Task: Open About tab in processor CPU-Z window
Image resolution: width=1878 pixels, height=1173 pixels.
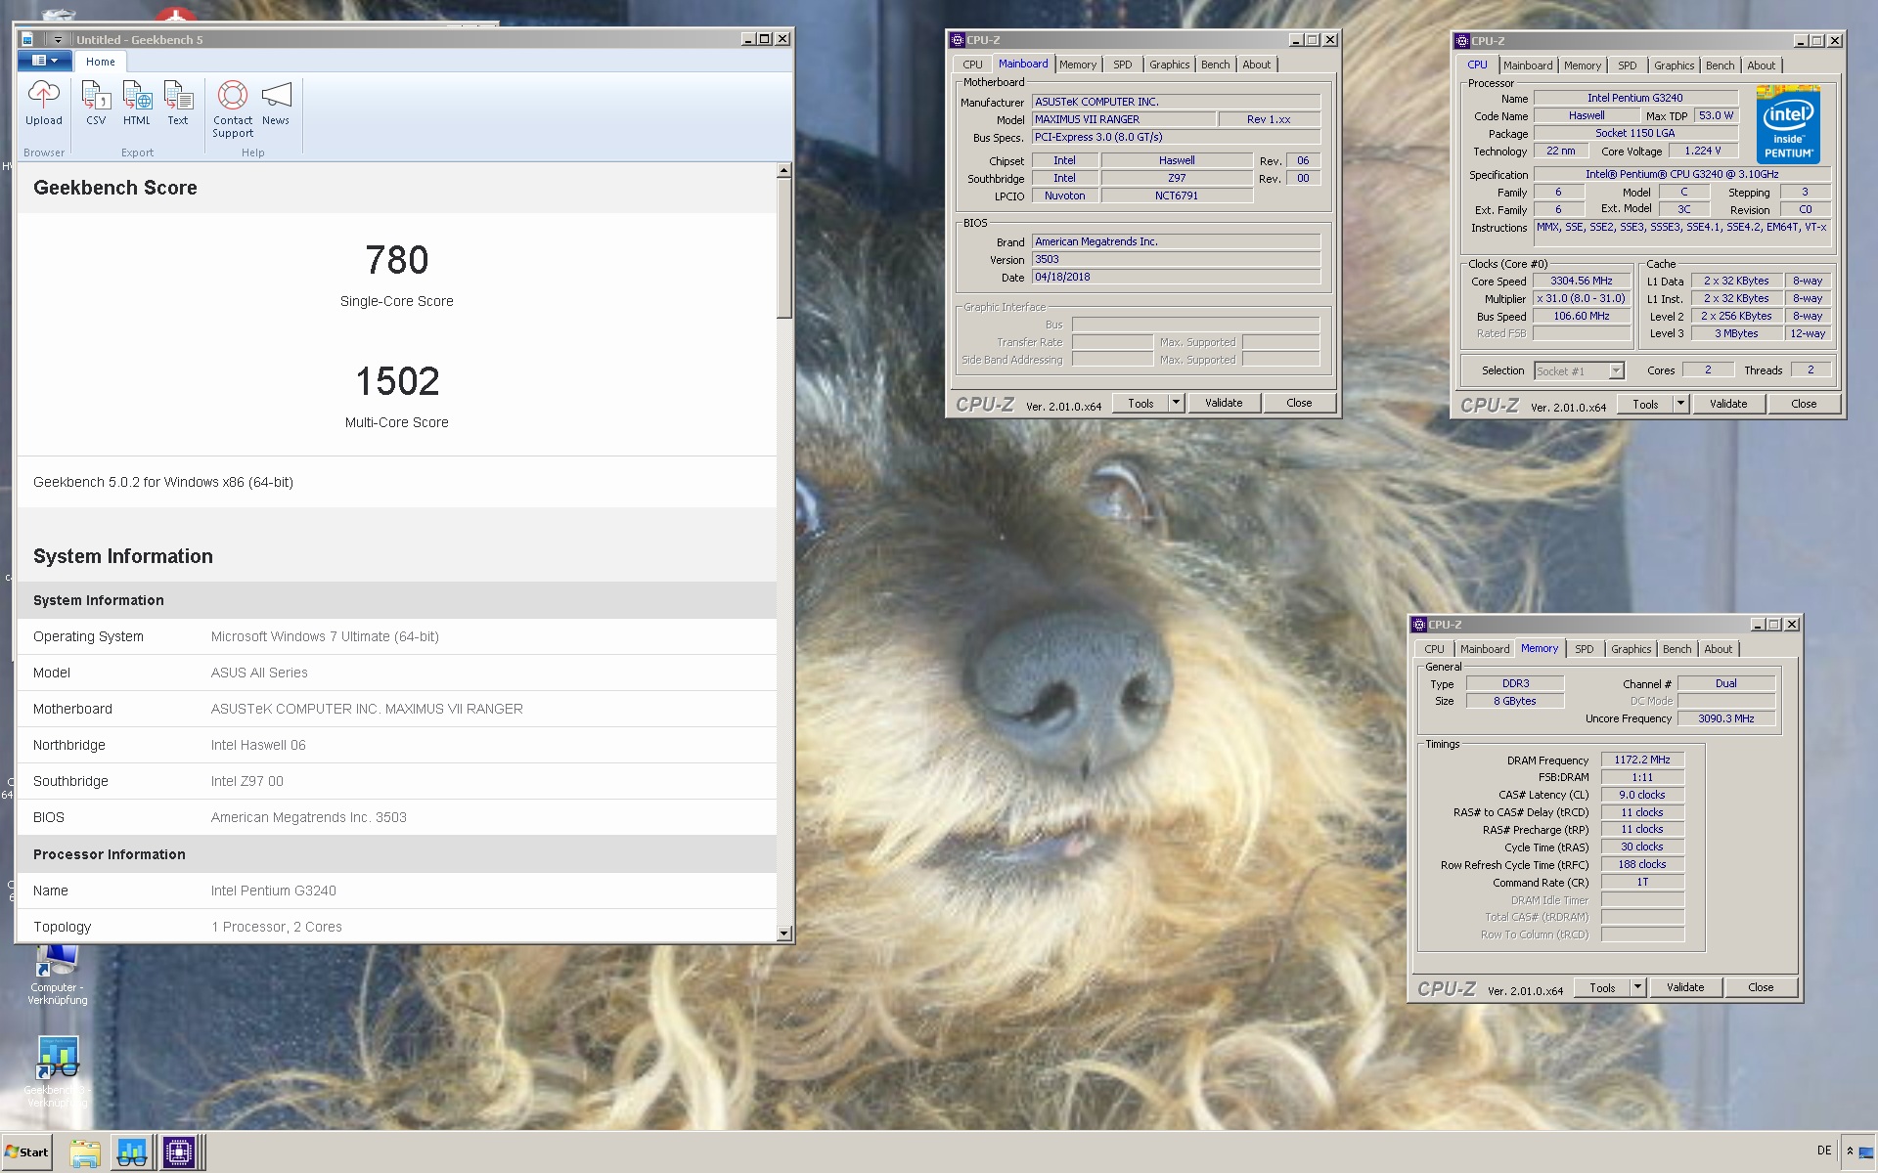Action: pos(1762,65)
